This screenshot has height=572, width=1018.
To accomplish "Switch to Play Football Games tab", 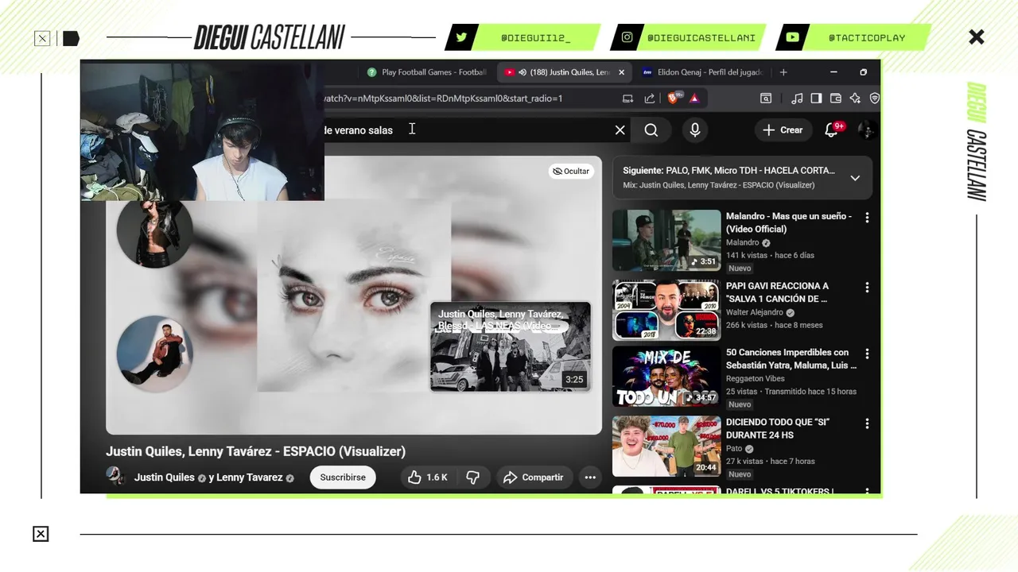I will click(x=427, y=72).
